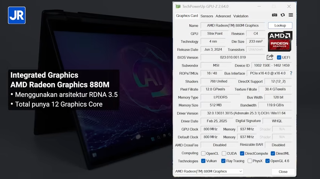
Task: Enable the PhysX checkbox
Action: tap(250, 161)
